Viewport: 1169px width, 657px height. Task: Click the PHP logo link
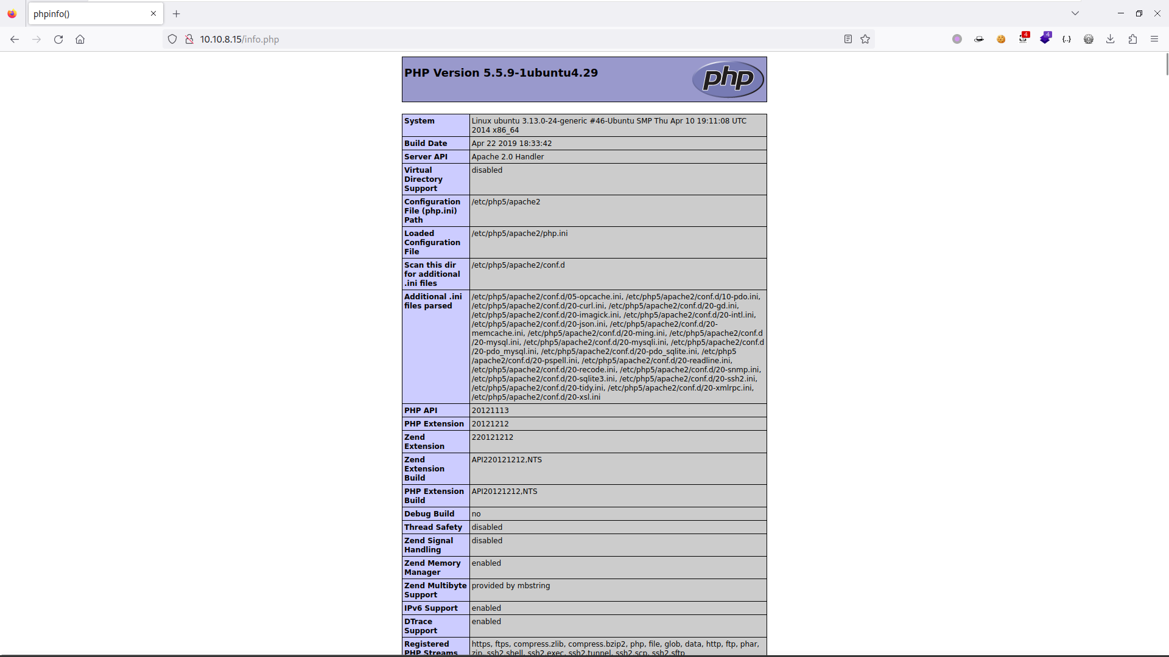coord(728,79)
